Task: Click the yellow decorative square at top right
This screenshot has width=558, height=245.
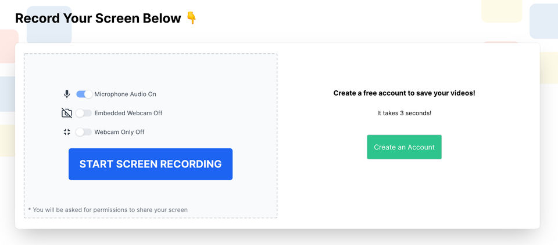Action: tap(501, 10)
